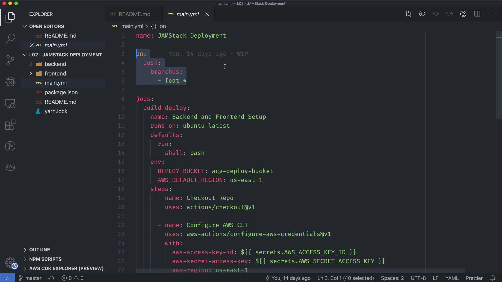
Task: Open the AWS toolkit panel
Action: pos(10,167)
